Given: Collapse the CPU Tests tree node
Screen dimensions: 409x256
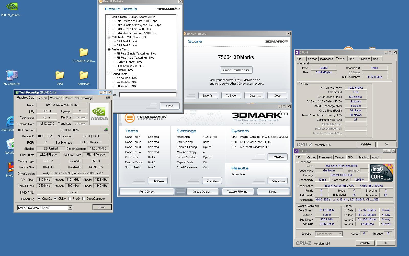Looking at the screenshot, I should 109,37.
